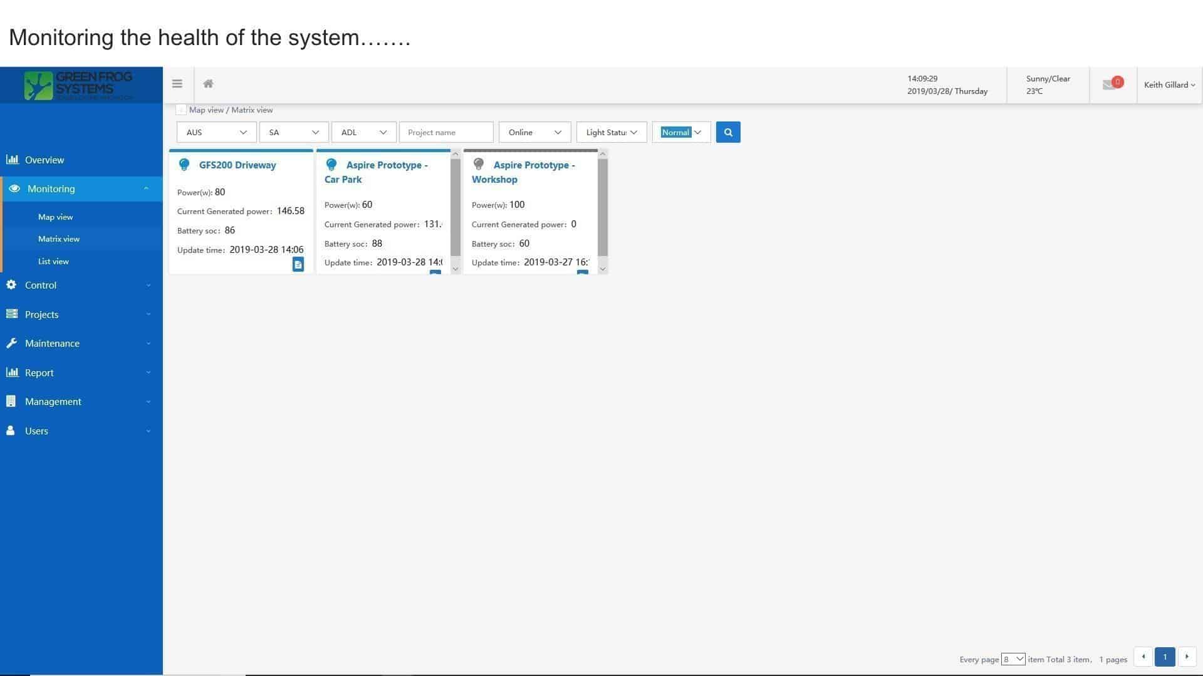
Task: Open the Aspire Prototype - Workshop link
Action: coord(523,172)
